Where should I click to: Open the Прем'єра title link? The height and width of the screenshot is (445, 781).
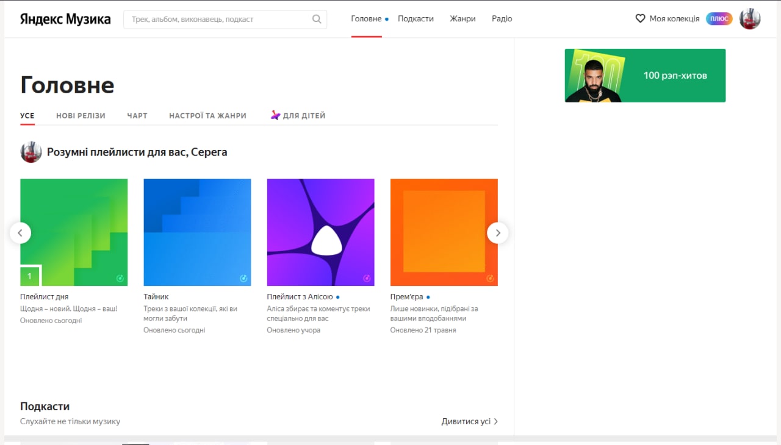pos(406,297)
